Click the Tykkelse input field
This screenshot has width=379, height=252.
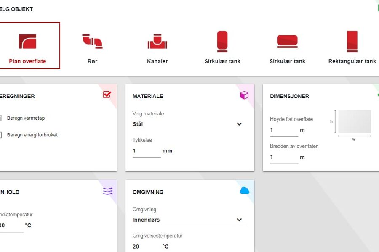(146, 151)
